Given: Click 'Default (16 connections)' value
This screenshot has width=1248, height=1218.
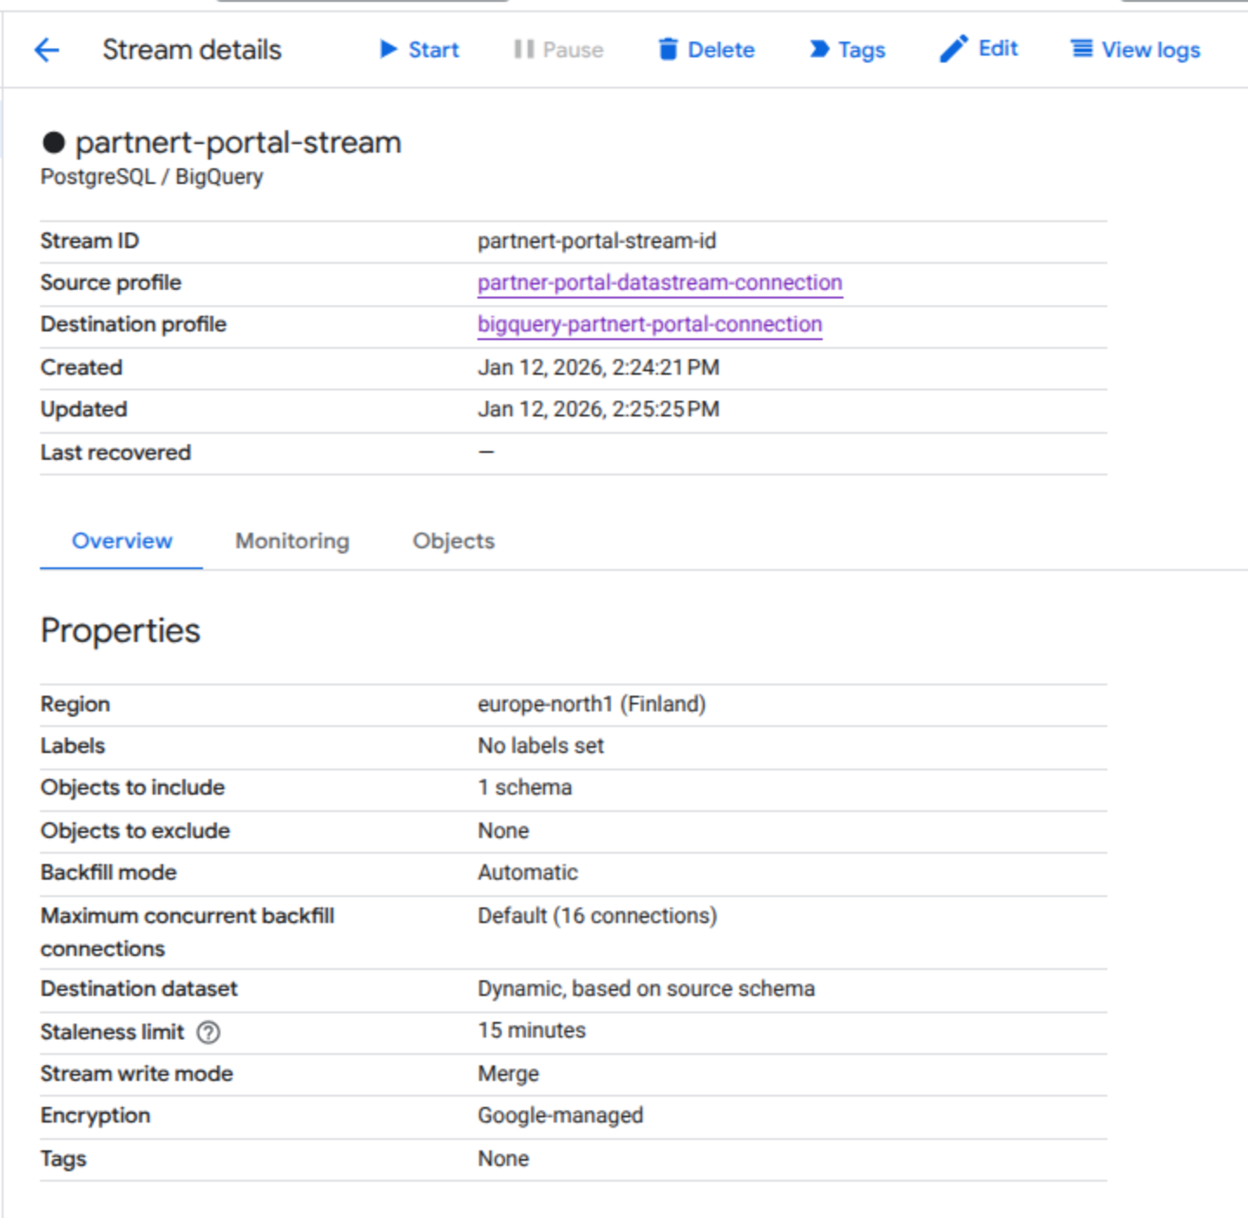Looking at the screenshot, I should [597, 916].
